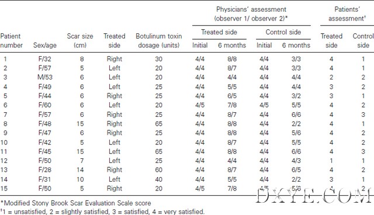This screenshot has width=374, height=215.
Task: Select the satisfaction scale footnote text
Action: tap(102, 211)
